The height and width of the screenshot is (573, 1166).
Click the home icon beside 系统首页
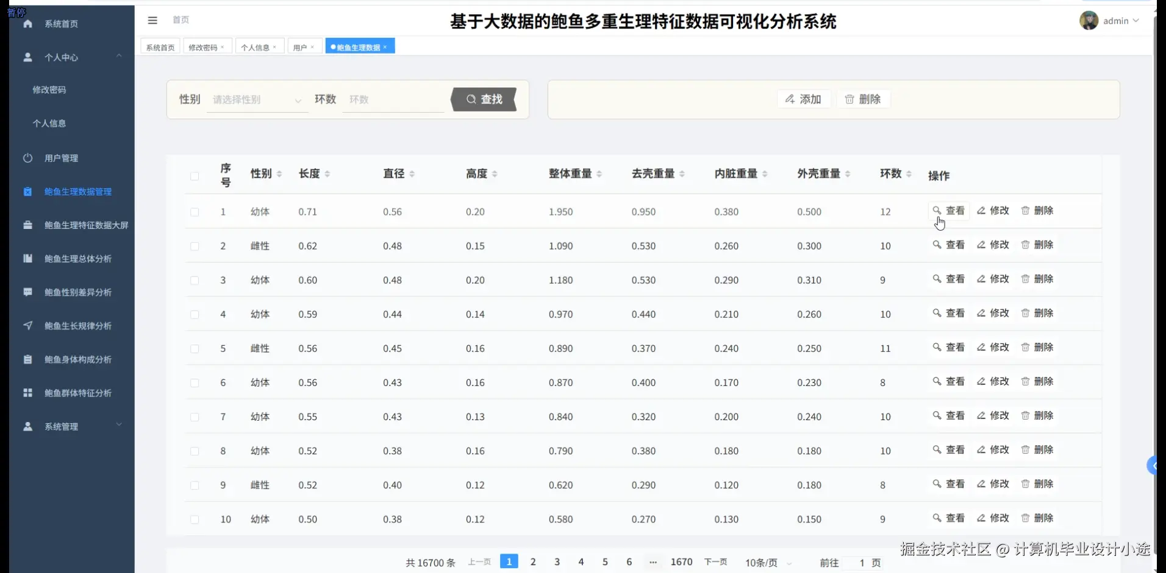coord(27,24)
